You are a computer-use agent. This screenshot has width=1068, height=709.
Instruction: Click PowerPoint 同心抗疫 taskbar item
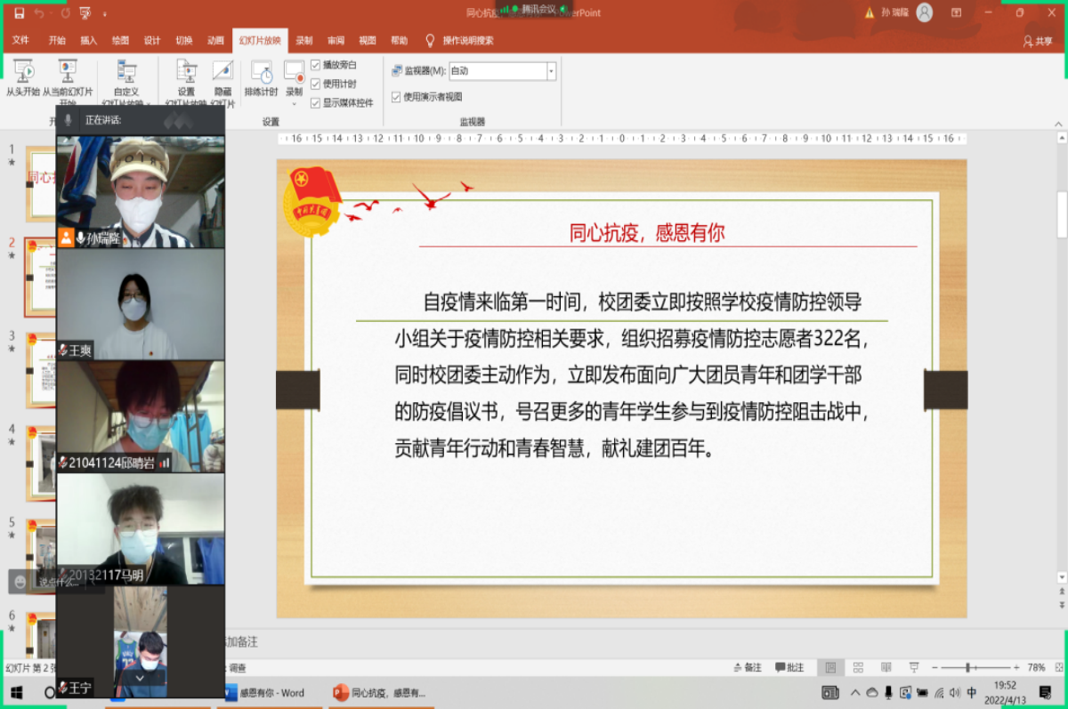(379, 693)
